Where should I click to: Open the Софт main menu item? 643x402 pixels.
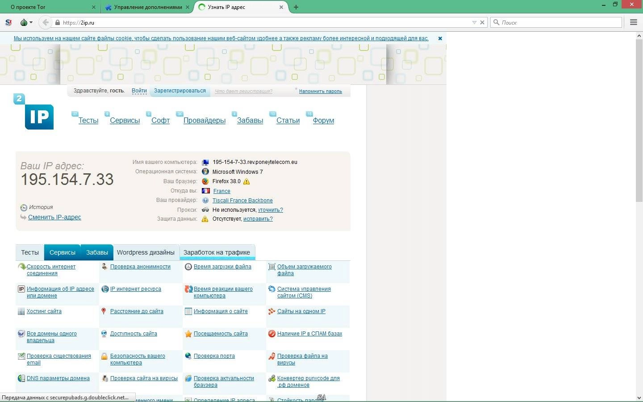[x=160, y=121]
